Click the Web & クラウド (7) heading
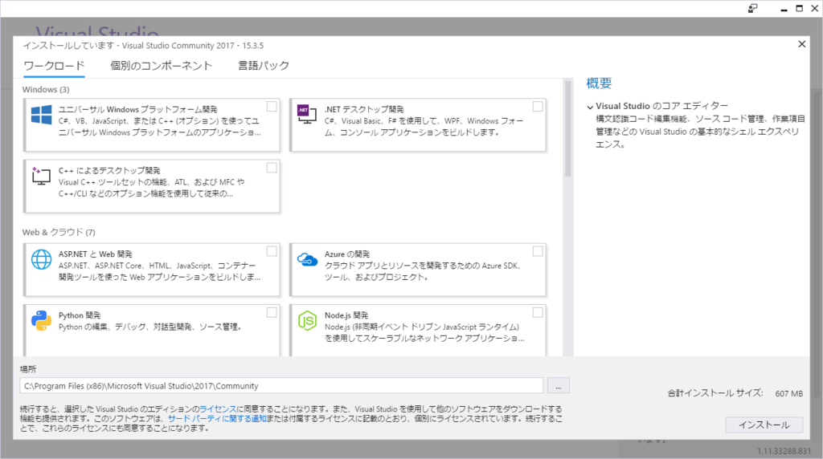The image size is (823, 459). (x=59, y=232)
